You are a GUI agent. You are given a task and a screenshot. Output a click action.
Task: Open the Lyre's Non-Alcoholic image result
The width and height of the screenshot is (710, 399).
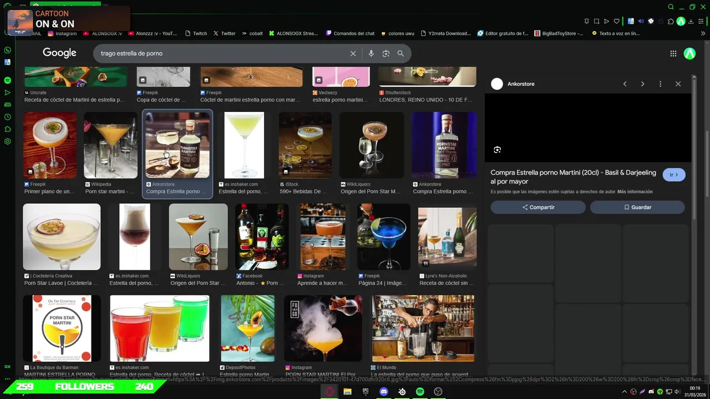click(447, 237)
